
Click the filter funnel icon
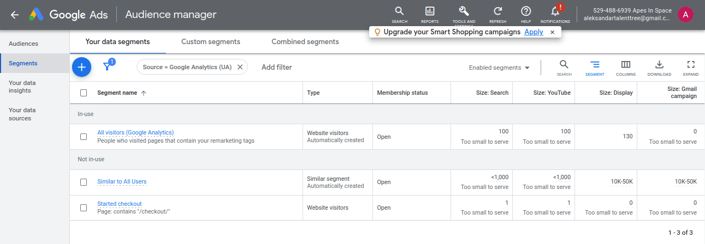(108, 67)
